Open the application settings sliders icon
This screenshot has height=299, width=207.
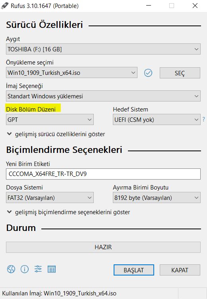point(38,269)
